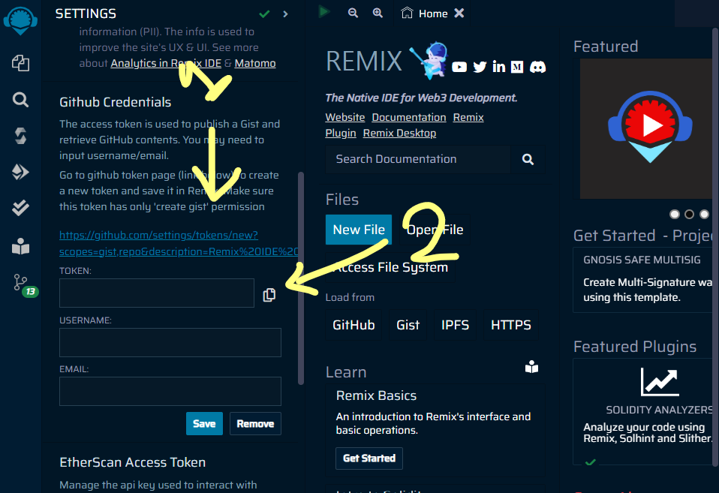
Task: Zoom out using the magnifier minus icon
Action: point(353,13)
